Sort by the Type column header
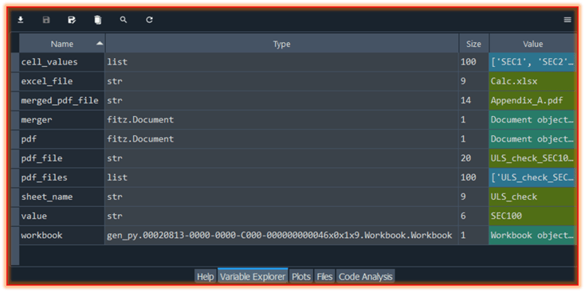Viewport: 585px width, 292px height. pyautogui.click(x=281, y=44)
